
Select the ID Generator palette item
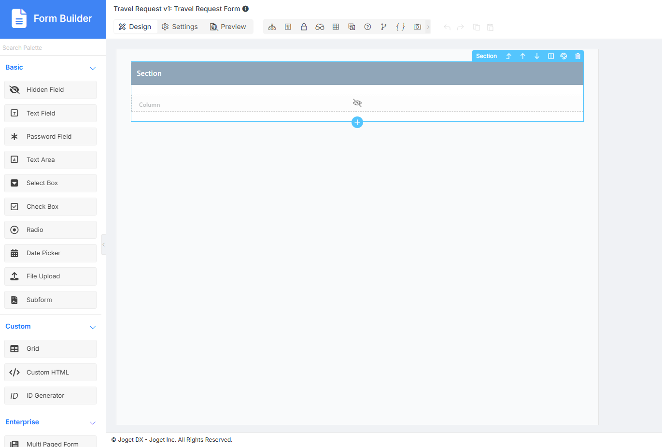pyautogui.click(x=50, y=395)
